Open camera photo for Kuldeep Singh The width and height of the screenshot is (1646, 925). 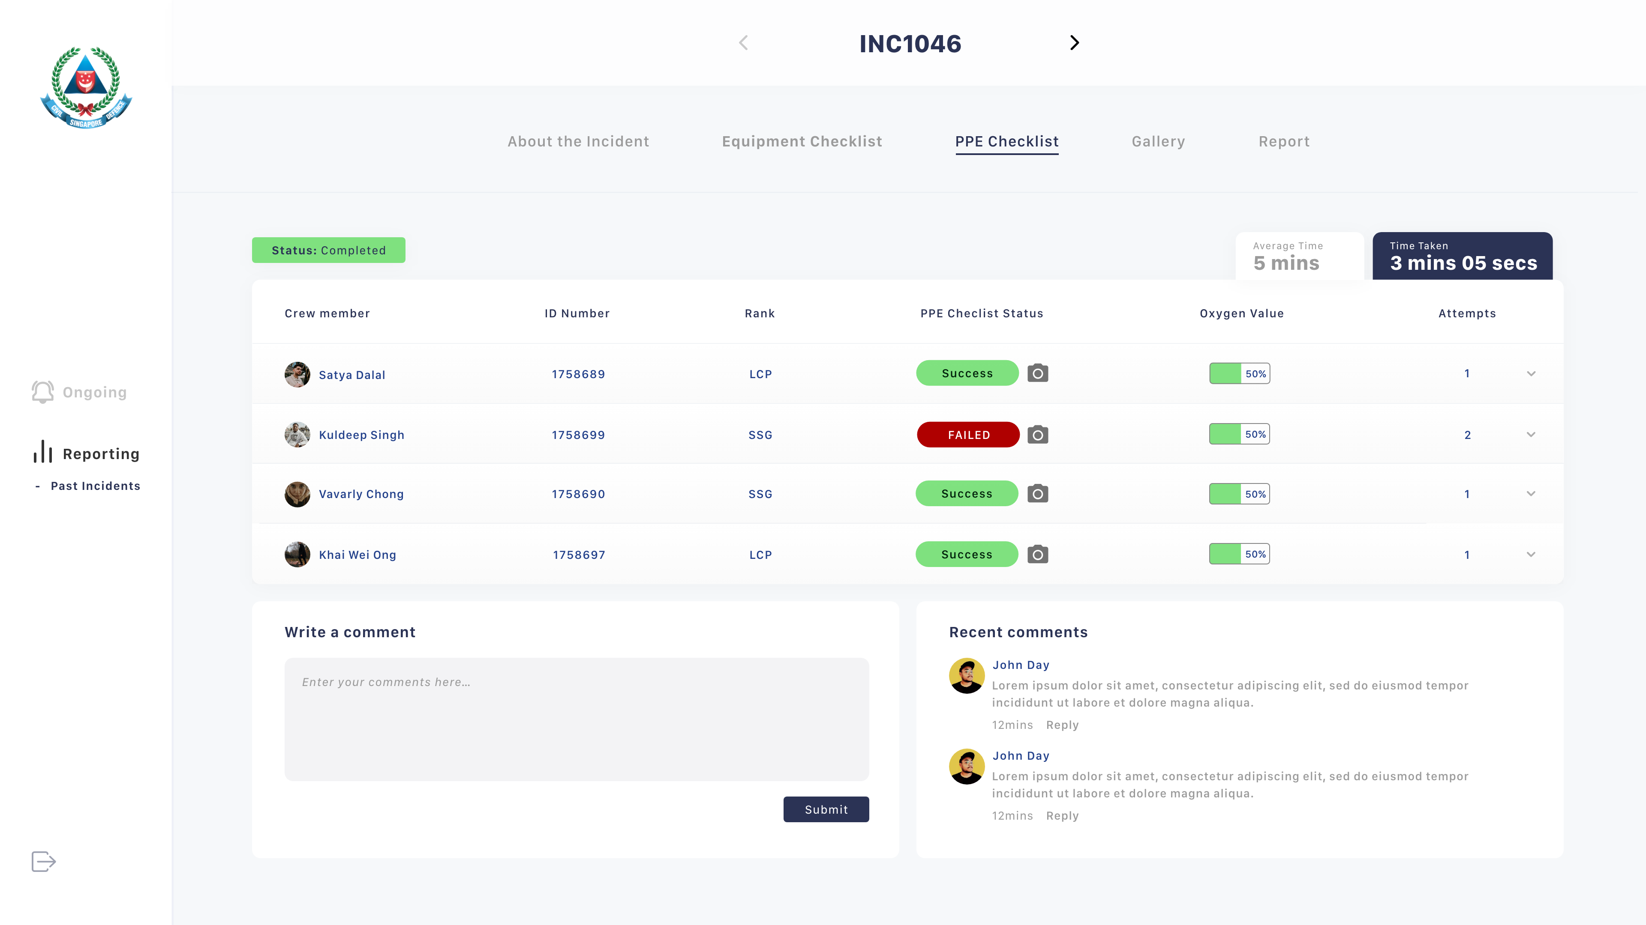pos(1038,435)
